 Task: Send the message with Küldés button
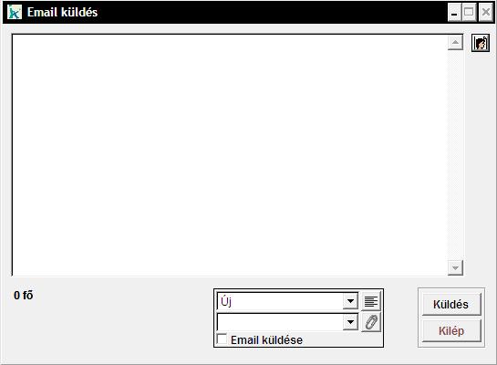pos(451,304)
